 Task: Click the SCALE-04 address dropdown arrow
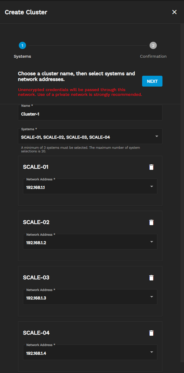pos(152,352)
